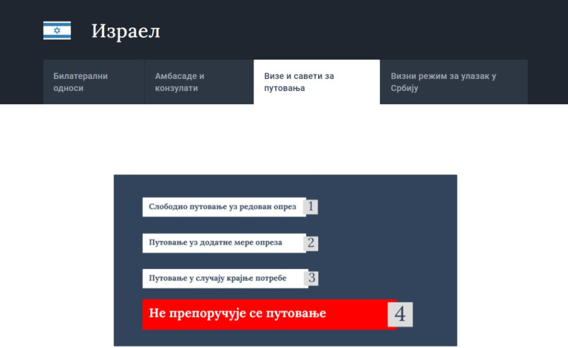Viewport: 568px width, 348px height.
Task: Click 'Не препоручује се путовање' text
Action: coord(237,313)
